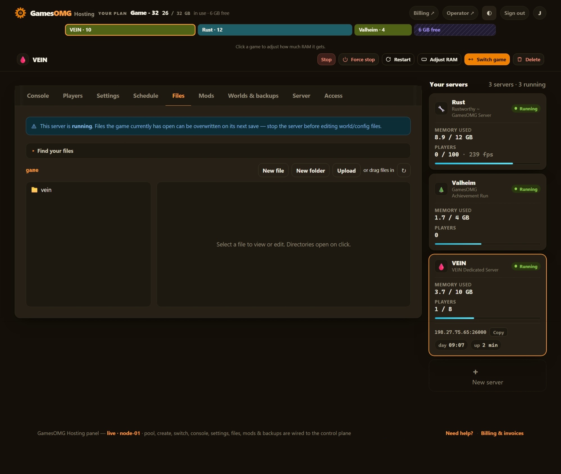This screenshot has height=474, width=561.
Task: Open the J user avatar
Action: [539, 13]
